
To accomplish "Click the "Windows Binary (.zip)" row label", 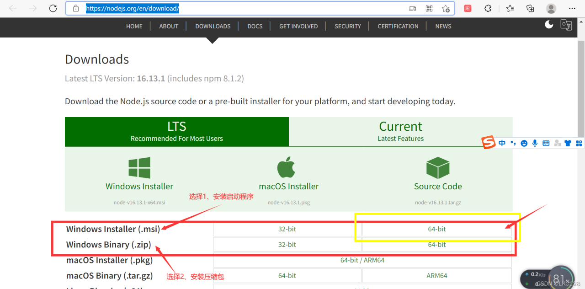I will tap(108, 245).
